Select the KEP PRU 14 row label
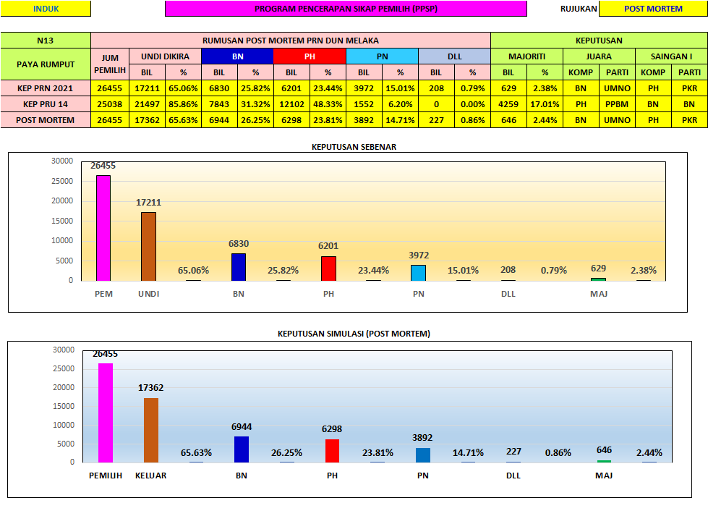 pos(46,104)
